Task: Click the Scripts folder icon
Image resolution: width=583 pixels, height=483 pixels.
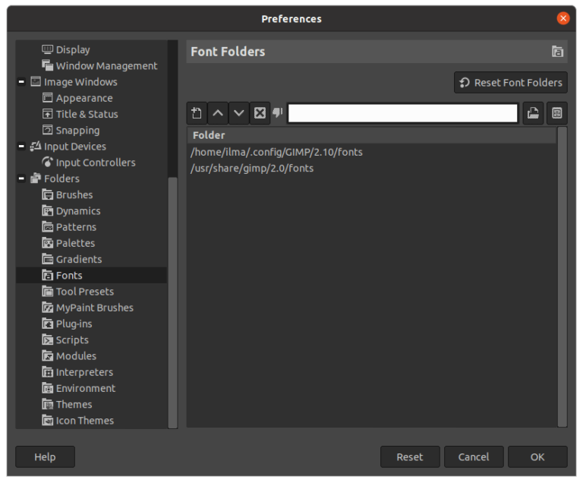Action: [x=47, y=339]
